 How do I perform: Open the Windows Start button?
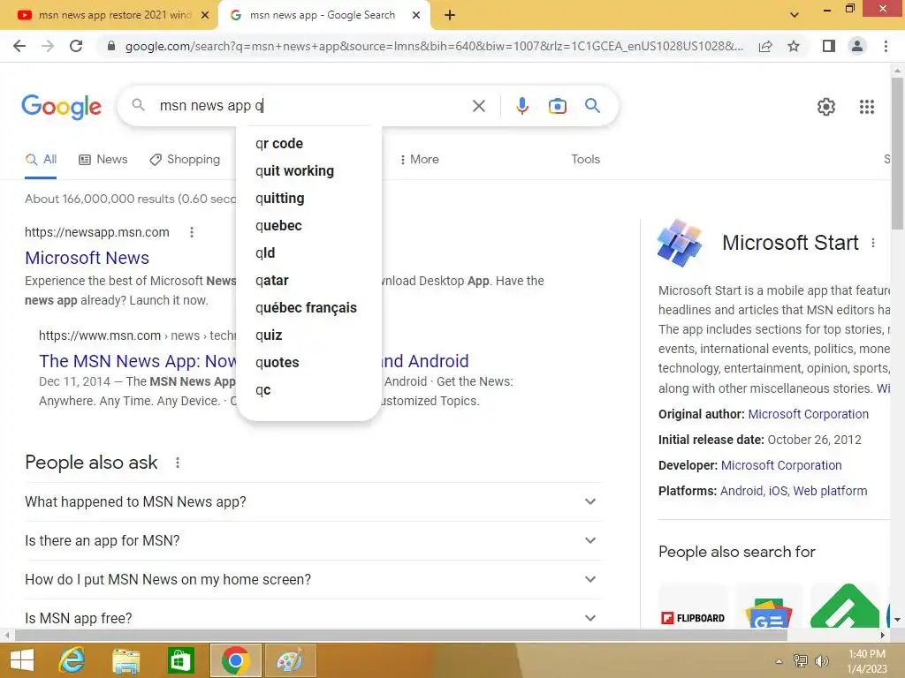click(22, 660)
